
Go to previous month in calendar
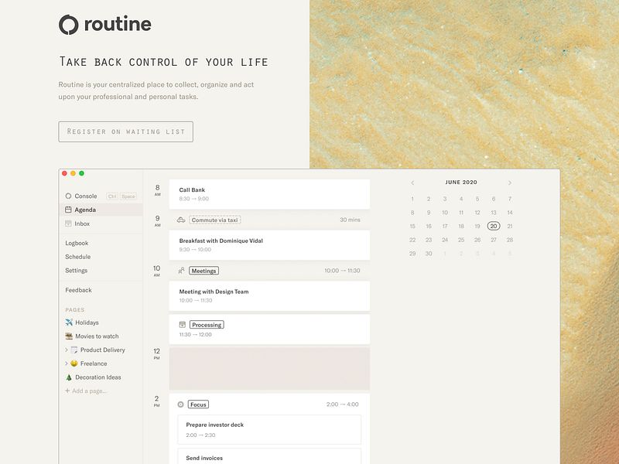click(412, 183)
